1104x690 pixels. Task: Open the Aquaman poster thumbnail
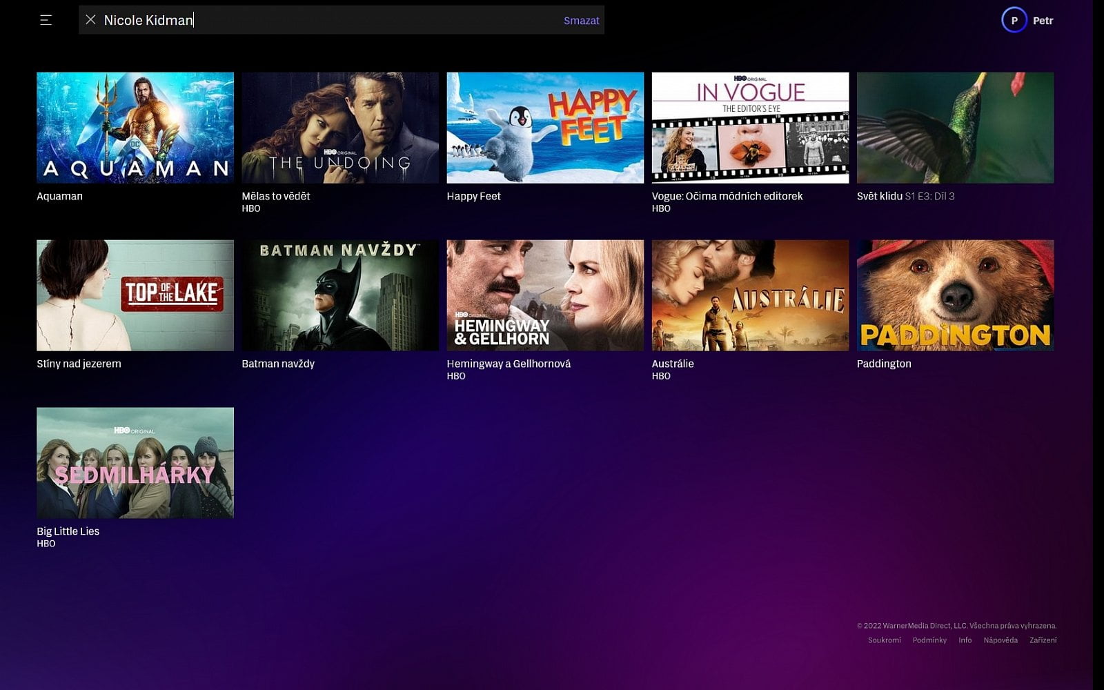[135, 128]
